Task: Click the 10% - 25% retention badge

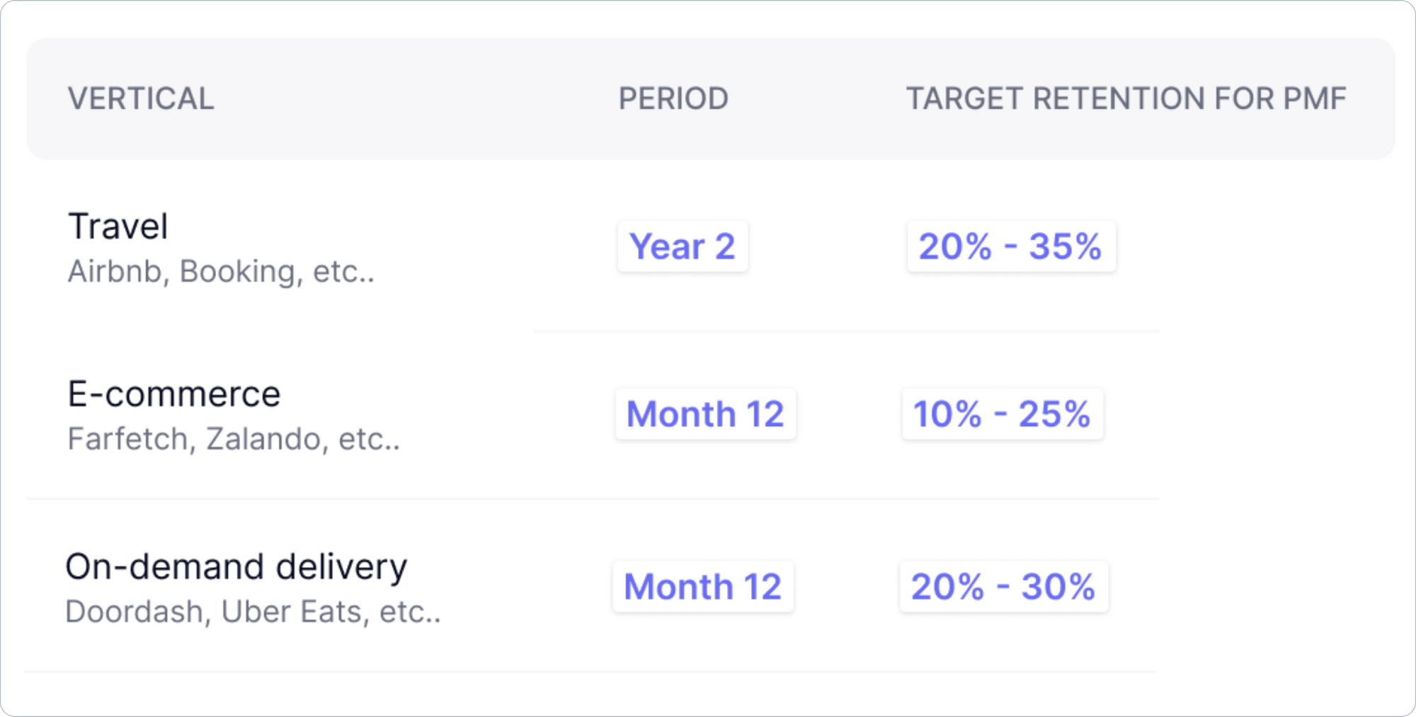Action: [1003, 414]
